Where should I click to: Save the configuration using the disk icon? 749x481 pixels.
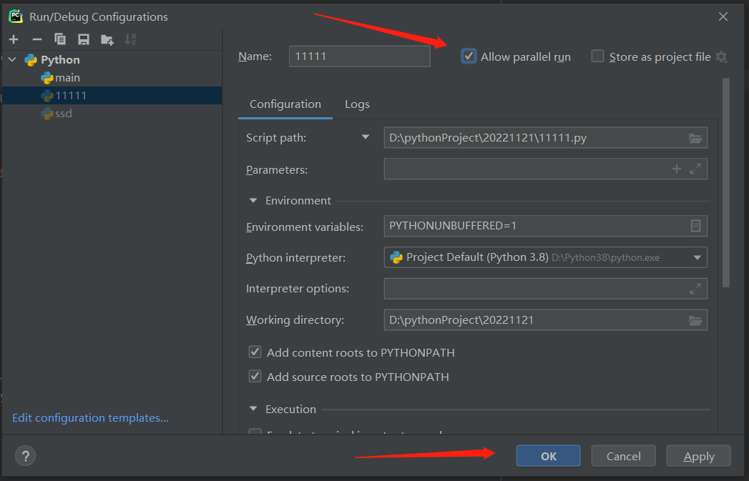(x=84, y=39)
